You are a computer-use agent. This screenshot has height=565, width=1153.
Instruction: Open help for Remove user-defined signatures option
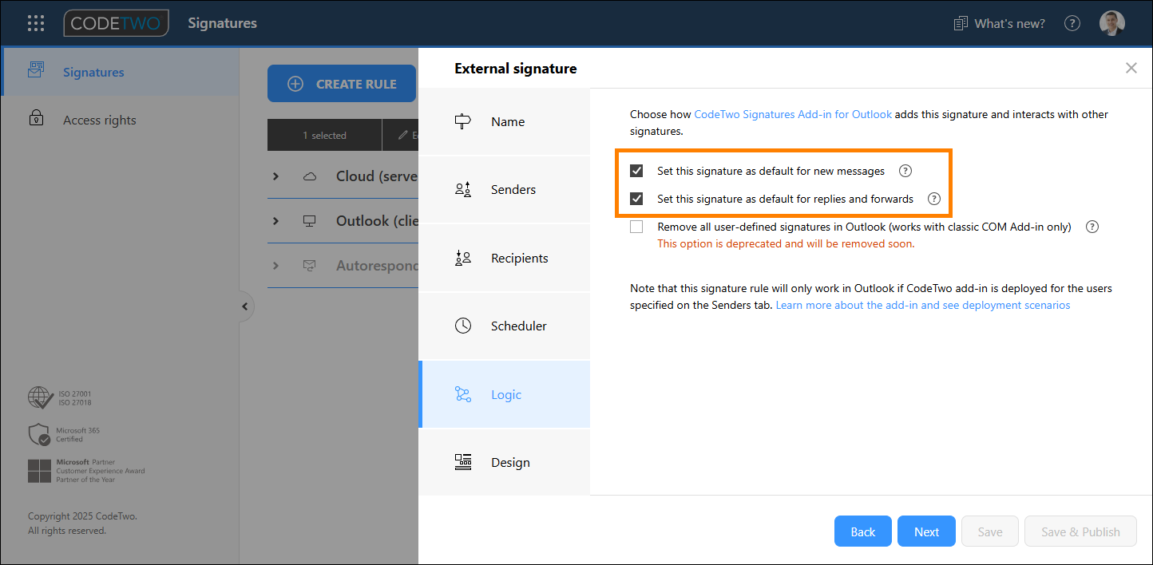coord(1092,227)
